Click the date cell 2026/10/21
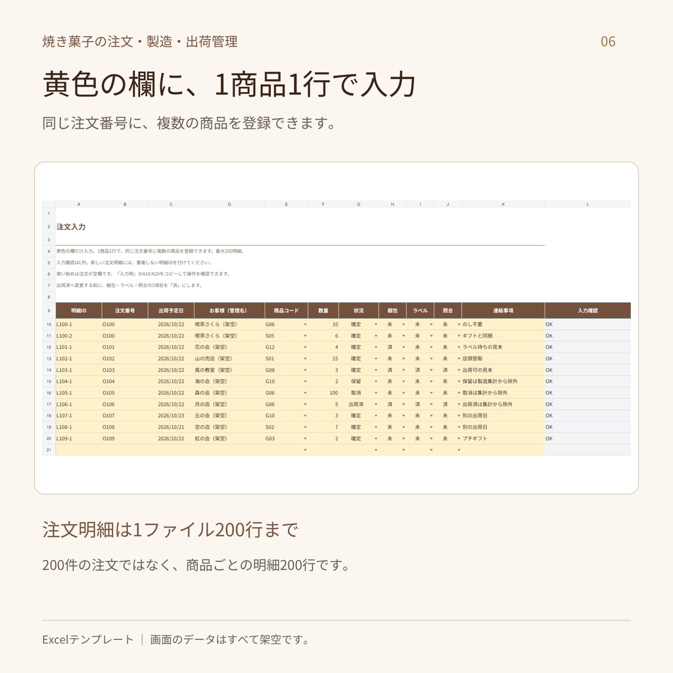This screenshot has height=673, width=673. point(171,427)
